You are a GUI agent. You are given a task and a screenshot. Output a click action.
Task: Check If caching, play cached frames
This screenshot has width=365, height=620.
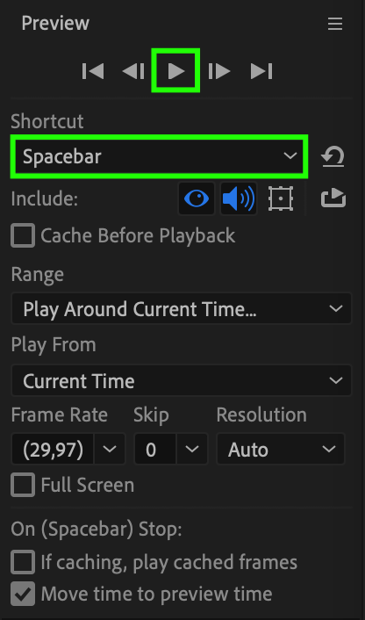tap(23, 562)
